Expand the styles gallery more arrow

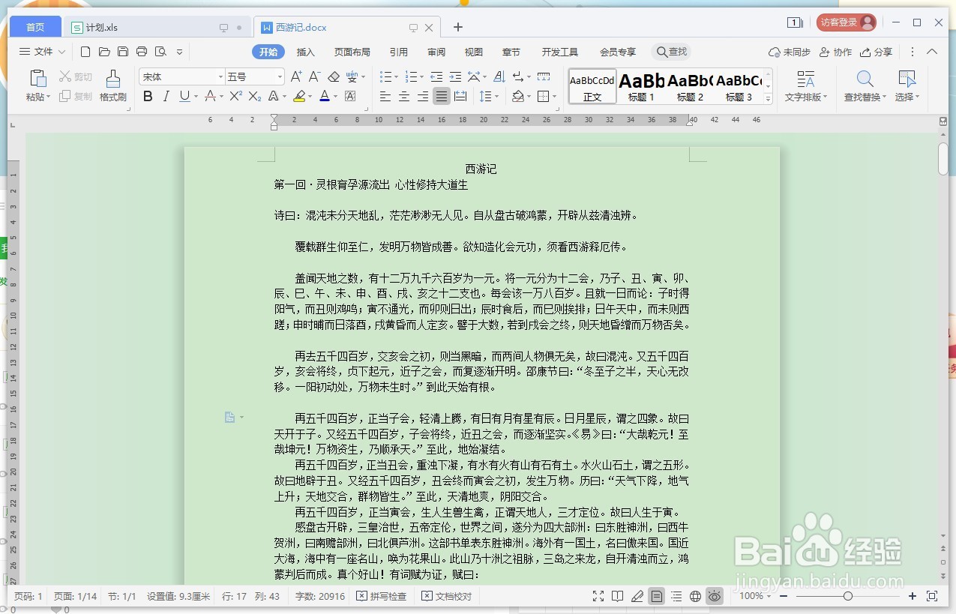coord(768,99)
